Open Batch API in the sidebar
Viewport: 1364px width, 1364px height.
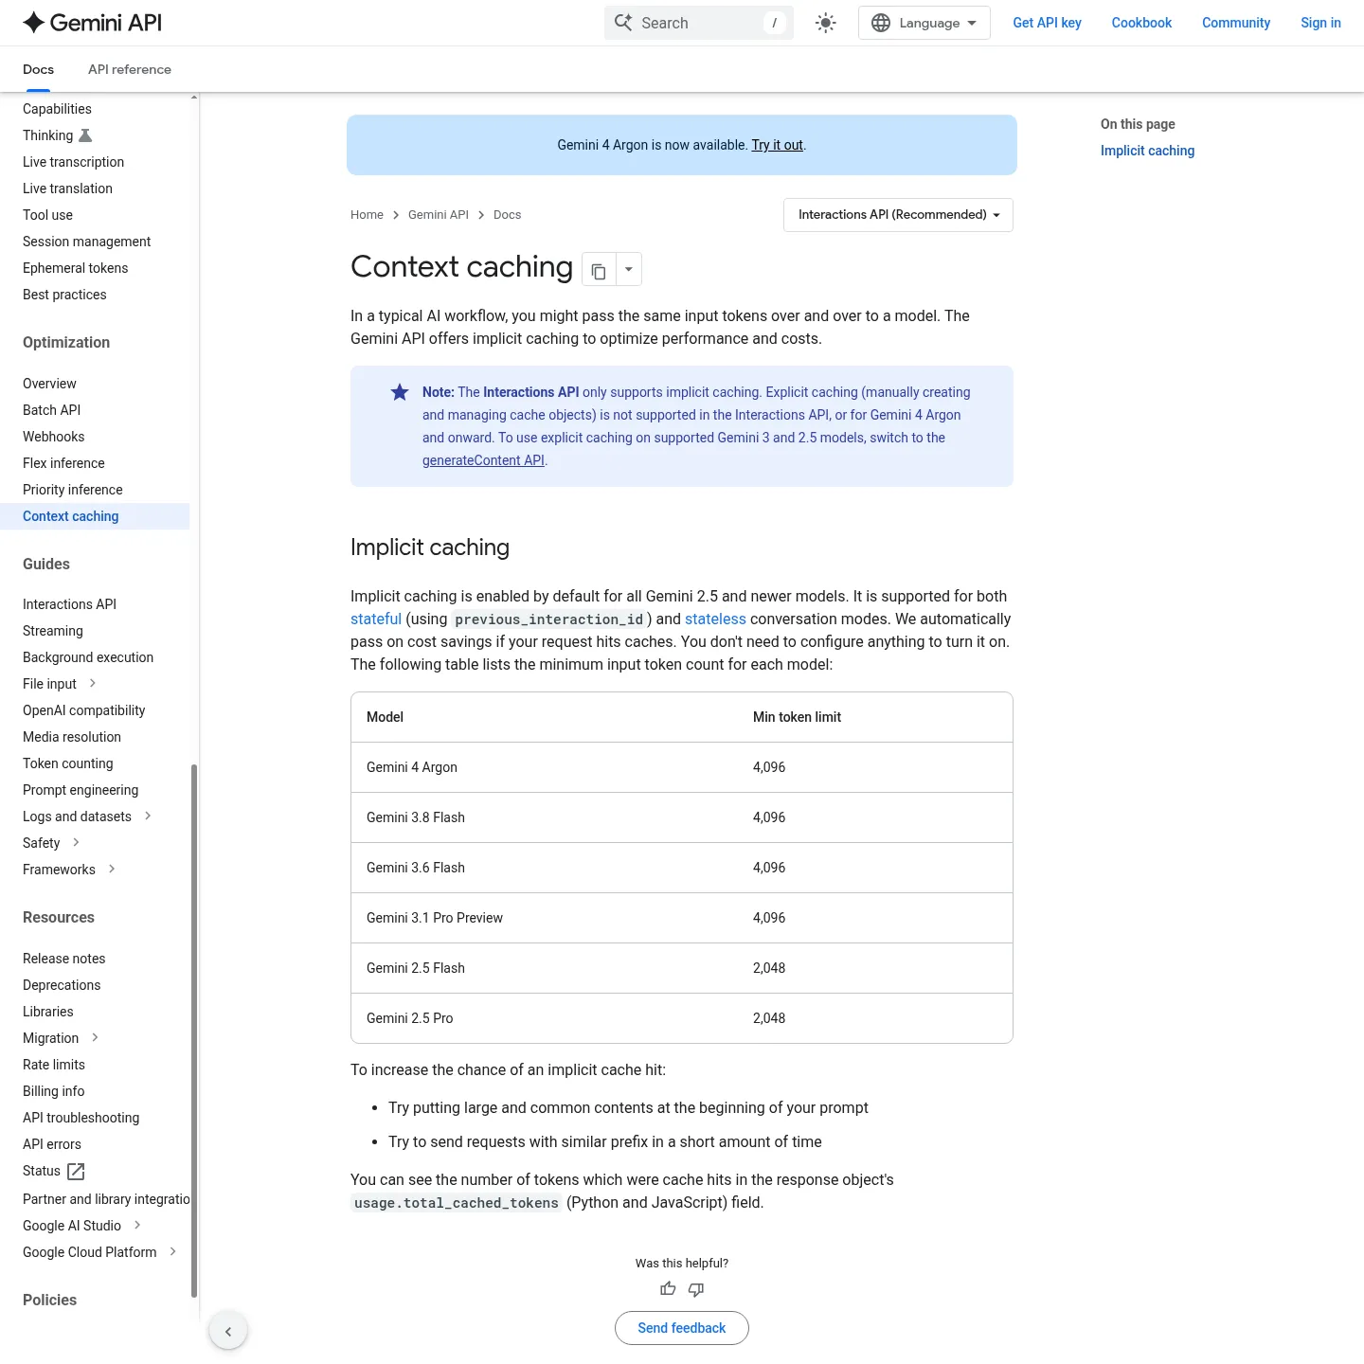(52, 410)
